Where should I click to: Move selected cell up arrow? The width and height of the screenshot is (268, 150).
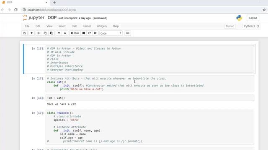(59, 33)
